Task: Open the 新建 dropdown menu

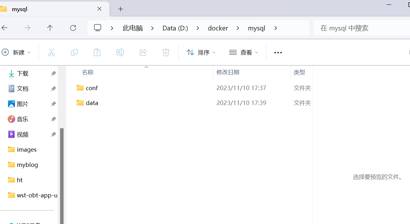Action: [x=17, y=52]
